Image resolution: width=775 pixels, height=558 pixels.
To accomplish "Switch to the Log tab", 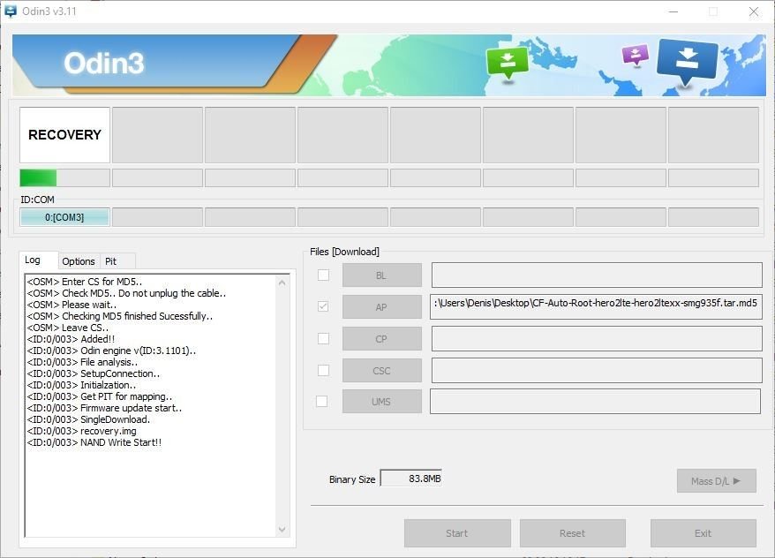I will [39, 260].
